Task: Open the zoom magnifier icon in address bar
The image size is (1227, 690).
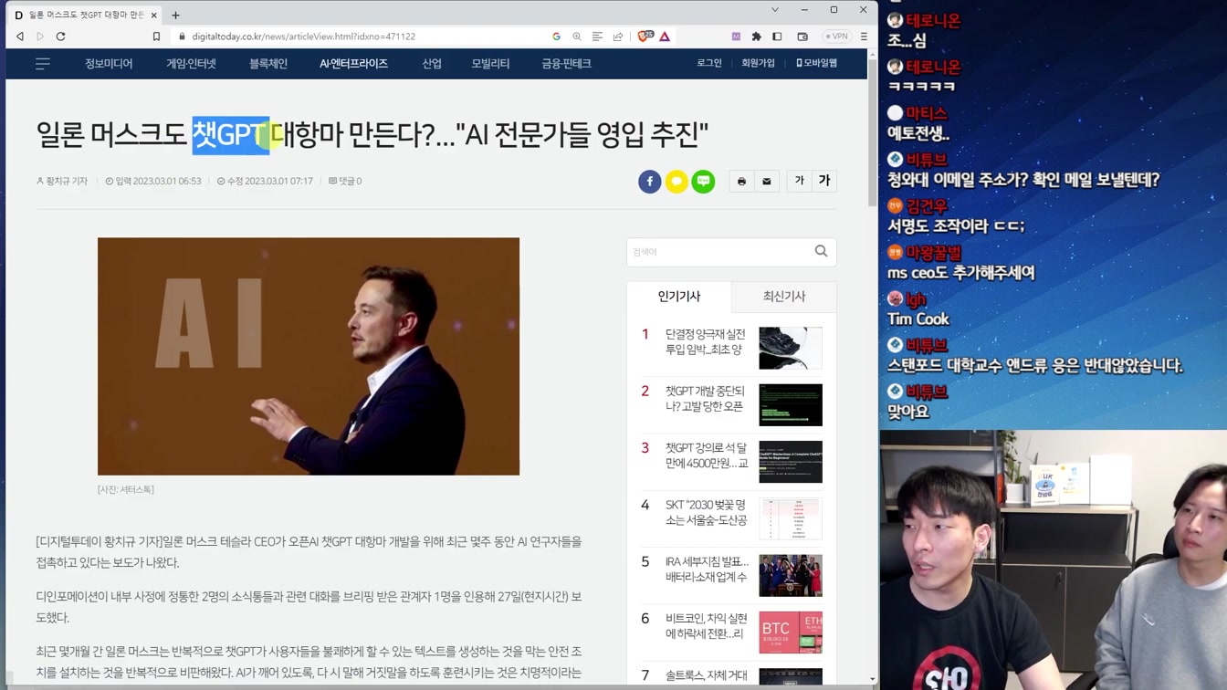Action: [x=577, y=37]
